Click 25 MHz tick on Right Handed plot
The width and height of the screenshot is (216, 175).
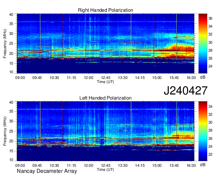coord(11,43)
